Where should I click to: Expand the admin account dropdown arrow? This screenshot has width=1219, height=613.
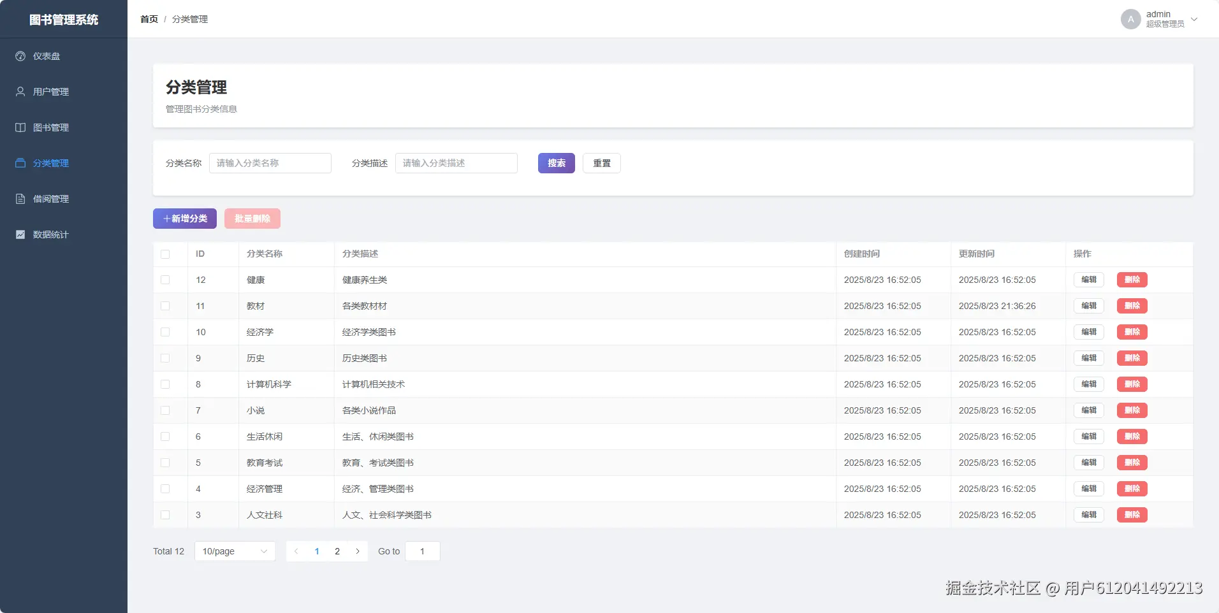[x=1194, y=19]
